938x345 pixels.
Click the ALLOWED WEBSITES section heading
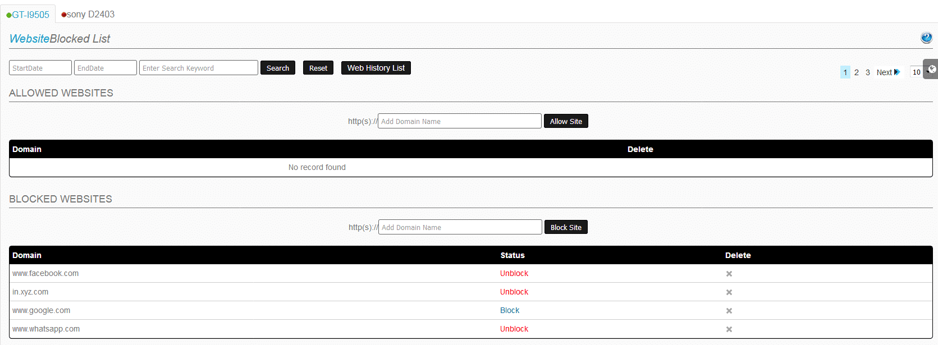click(x=61, y=93)
